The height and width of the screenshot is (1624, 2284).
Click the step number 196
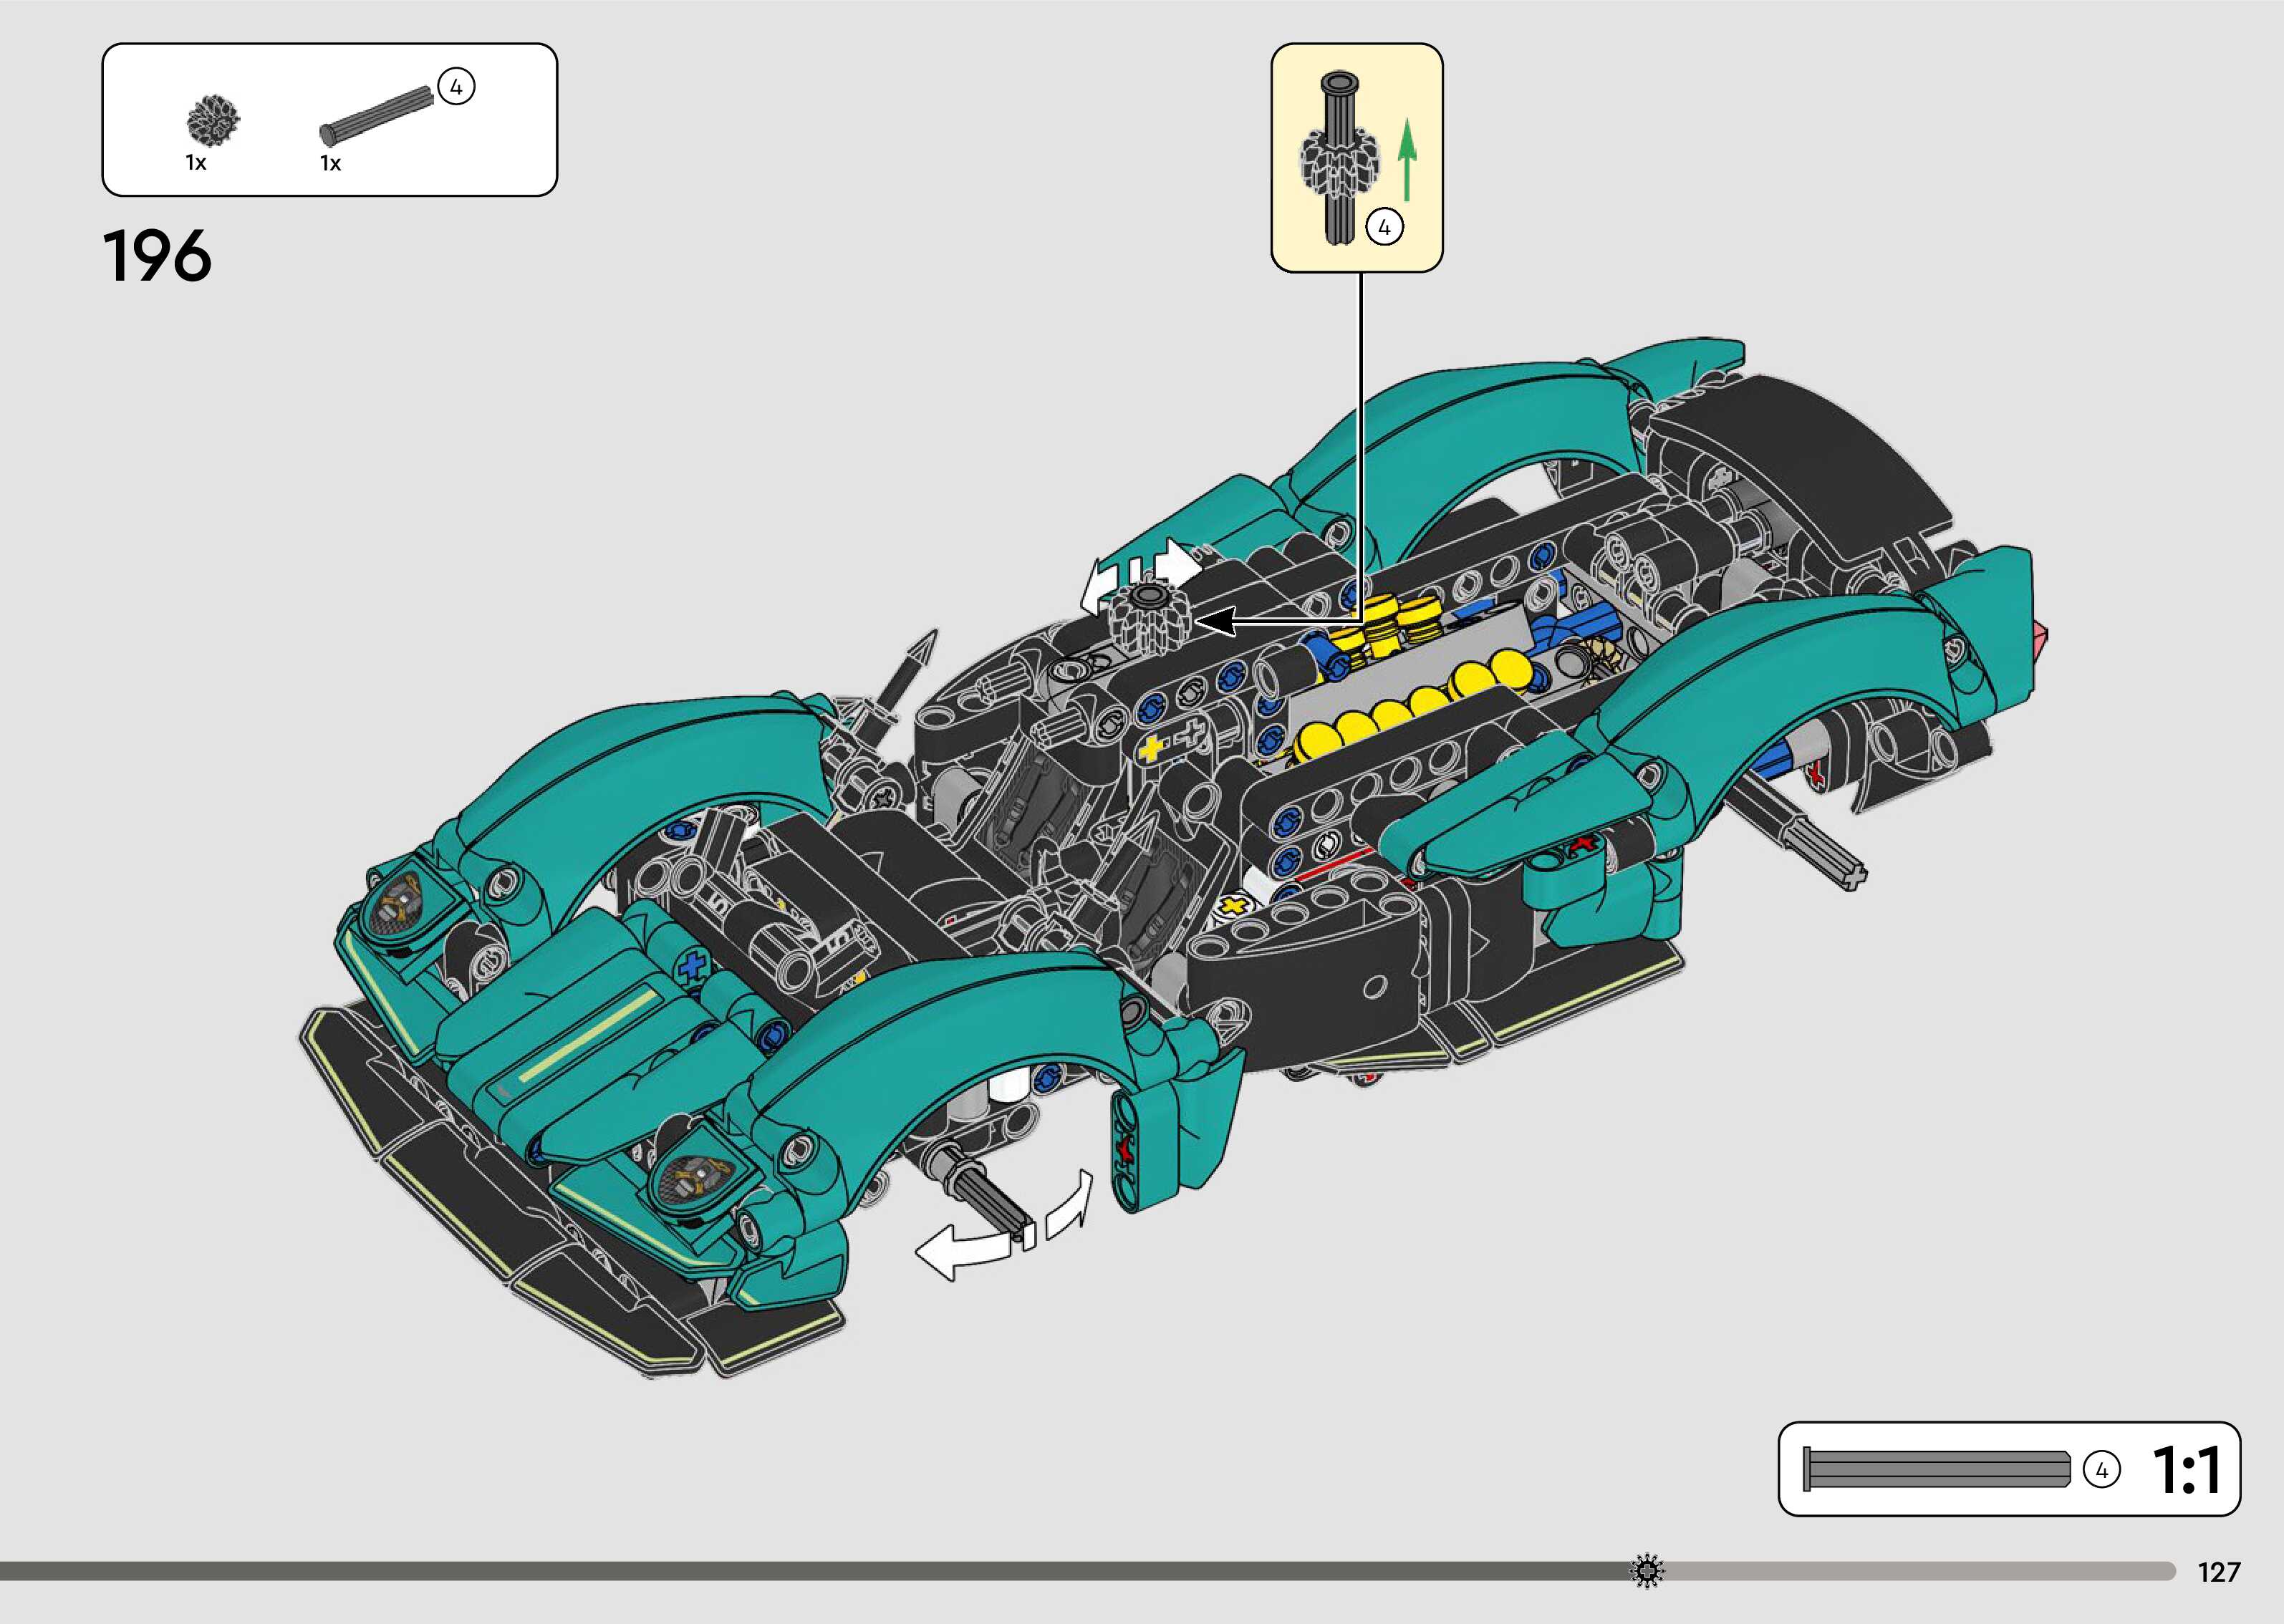[157, 256]
